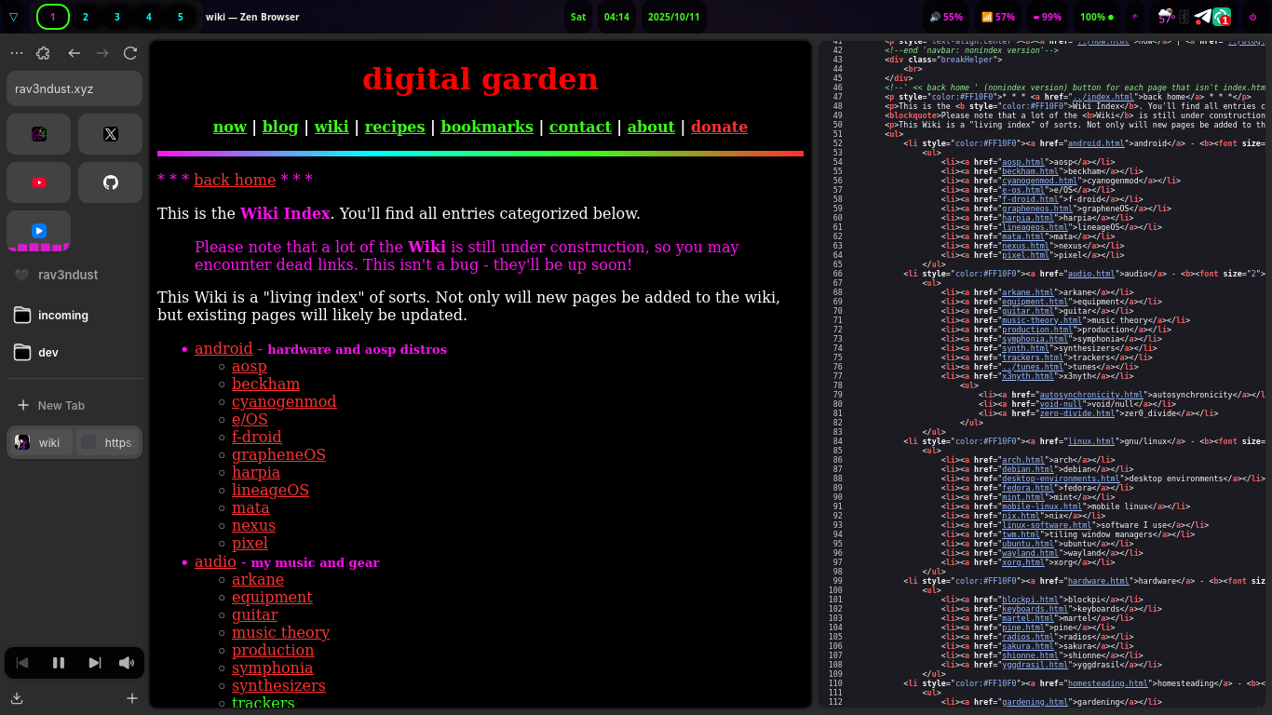
Task: Open the YouTube pinned shortcut
Action: pos(39,182)
